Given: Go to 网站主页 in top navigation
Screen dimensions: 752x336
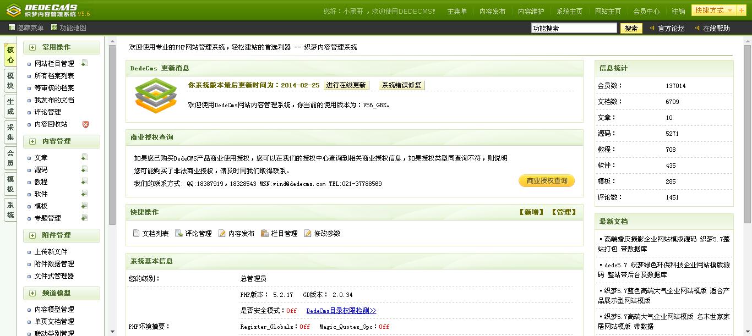Looking at the screenshot, I should coord(608,11).
